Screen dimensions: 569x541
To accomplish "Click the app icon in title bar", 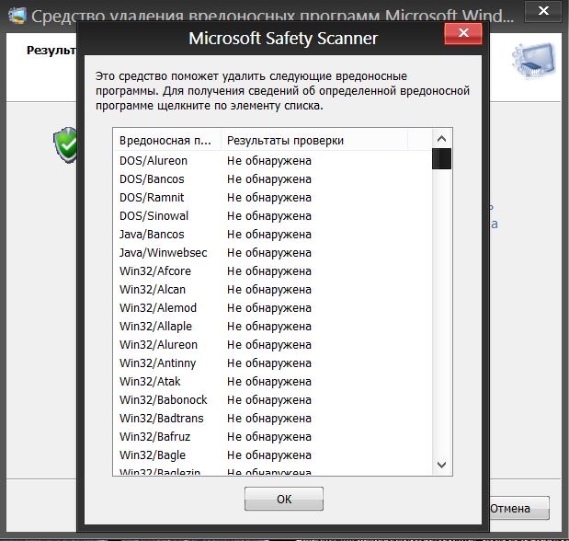I will click(15, 16).
